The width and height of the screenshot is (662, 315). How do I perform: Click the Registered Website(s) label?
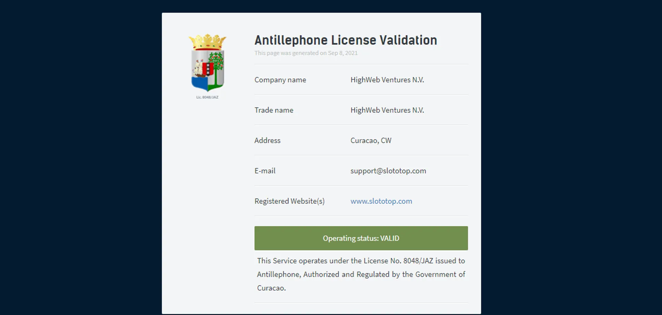289,201
